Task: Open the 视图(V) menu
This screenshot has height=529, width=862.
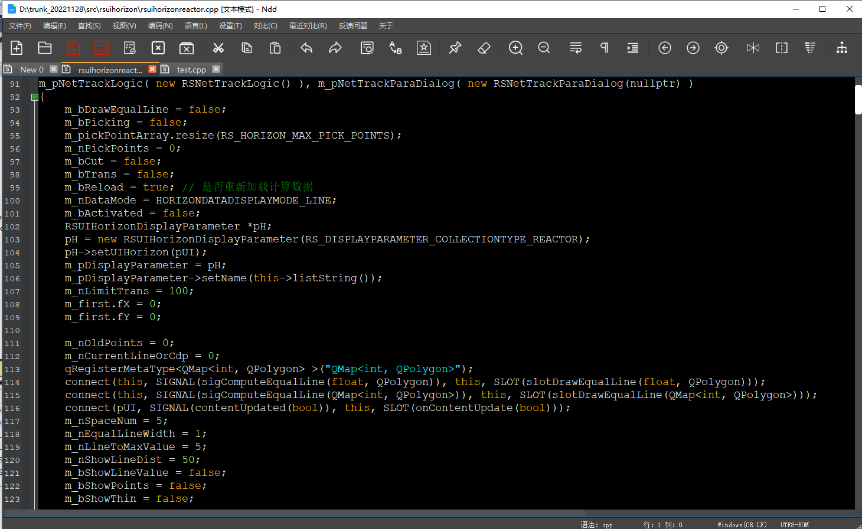Action: 124,26
